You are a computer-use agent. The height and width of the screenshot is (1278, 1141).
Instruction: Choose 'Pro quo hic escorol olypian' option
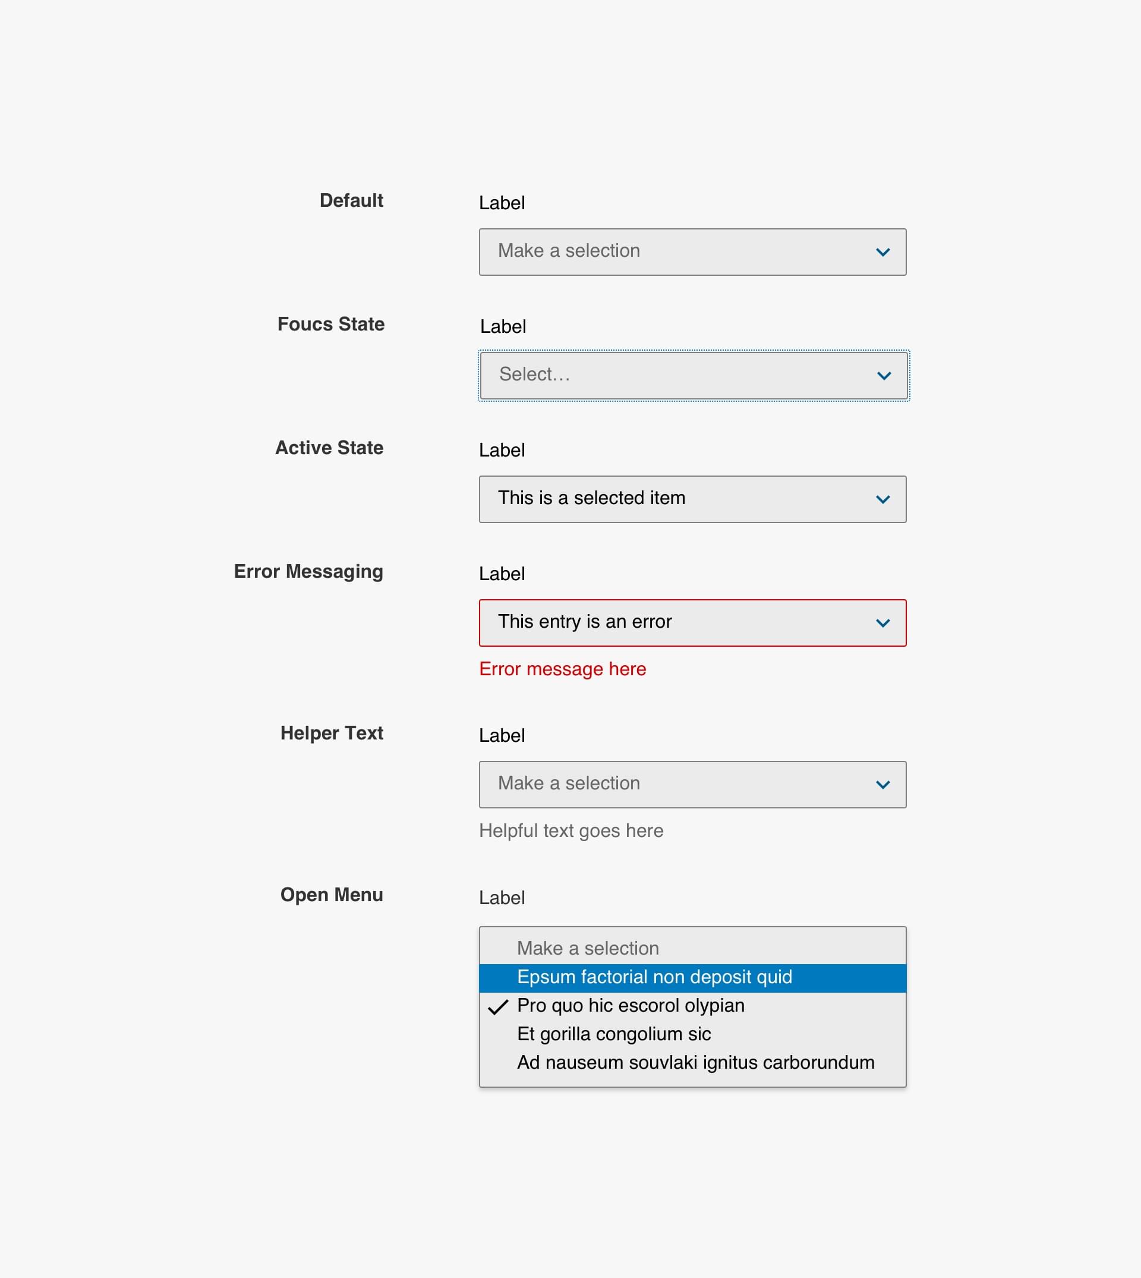pyautogui.click(x=631, y=1005)
